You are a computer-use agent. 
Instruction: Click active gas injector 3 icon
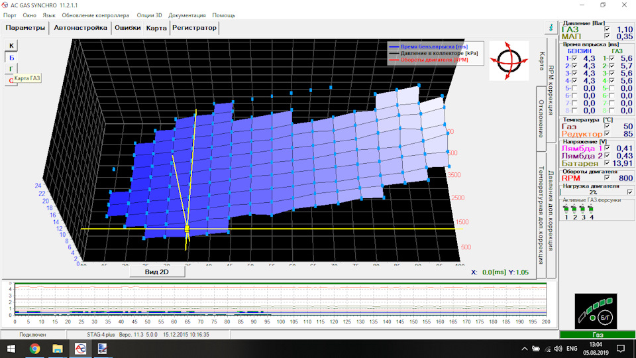583,209
